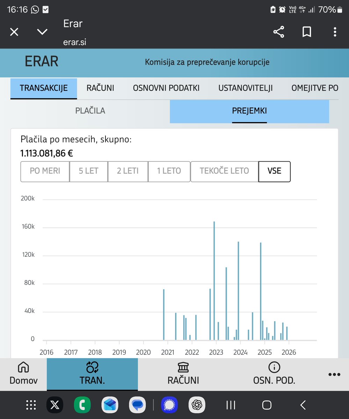349x419 pixels.
Task: Switch to the RAČUNI tab at top
Action: point(100,88)
